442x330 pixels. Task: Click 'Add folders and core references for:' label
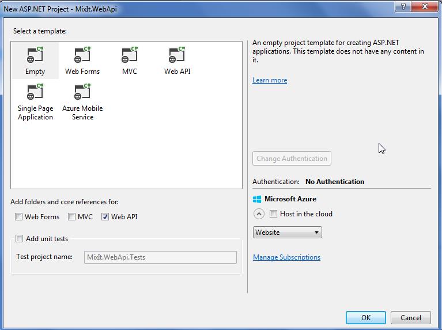tap(65, 202)
